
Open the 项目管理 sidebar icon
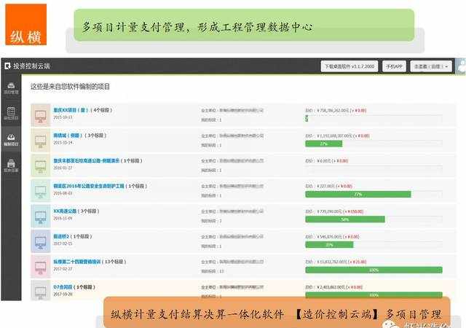(10, 88)
